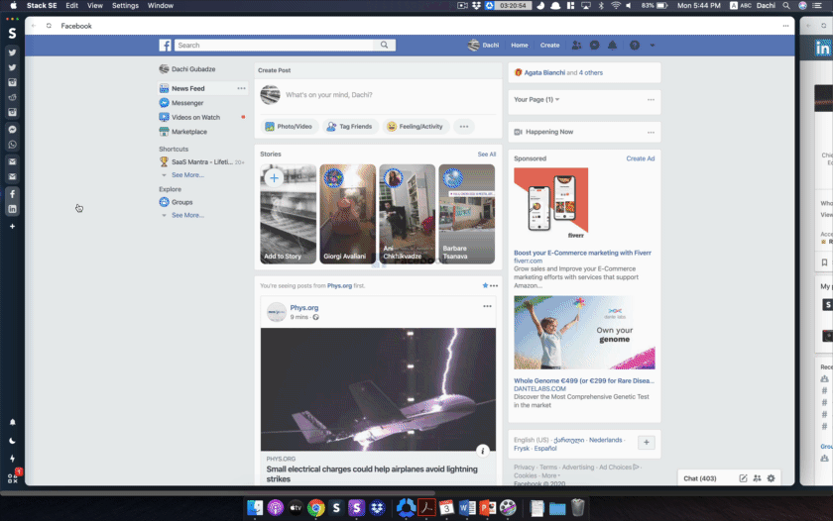This screenshot has height=521, width=833.
Task: Click the Stack S logo
Action: point(12,33)
